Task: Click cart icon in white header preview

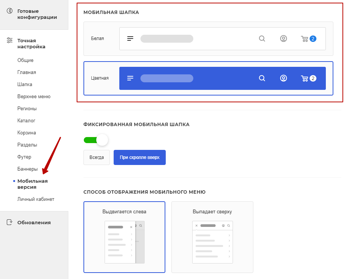Action: [x=304, y=39]
